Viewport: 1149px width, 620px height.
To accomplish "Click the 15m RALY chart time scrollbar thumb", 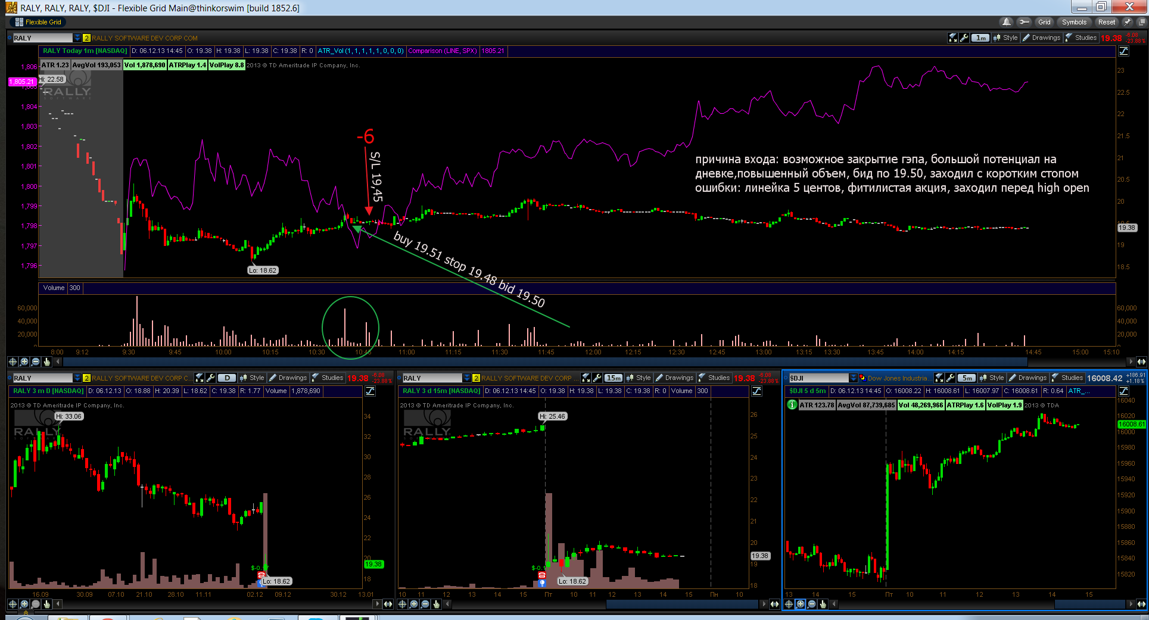I will pos(681,604).
